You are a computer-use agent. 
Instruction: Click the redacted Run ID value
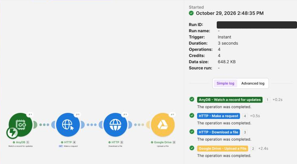[x=256, y=25]
